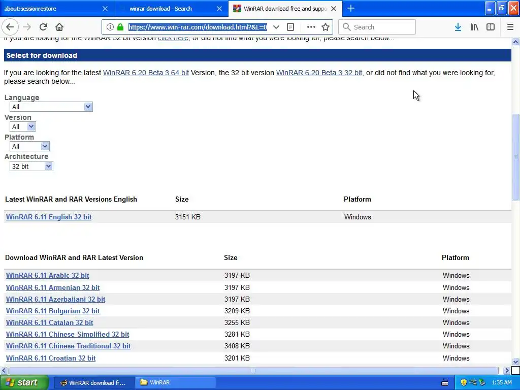Open the Firefox hamburger menu
The height and width of the screenshot is (390, 520).
click(510, 27)
